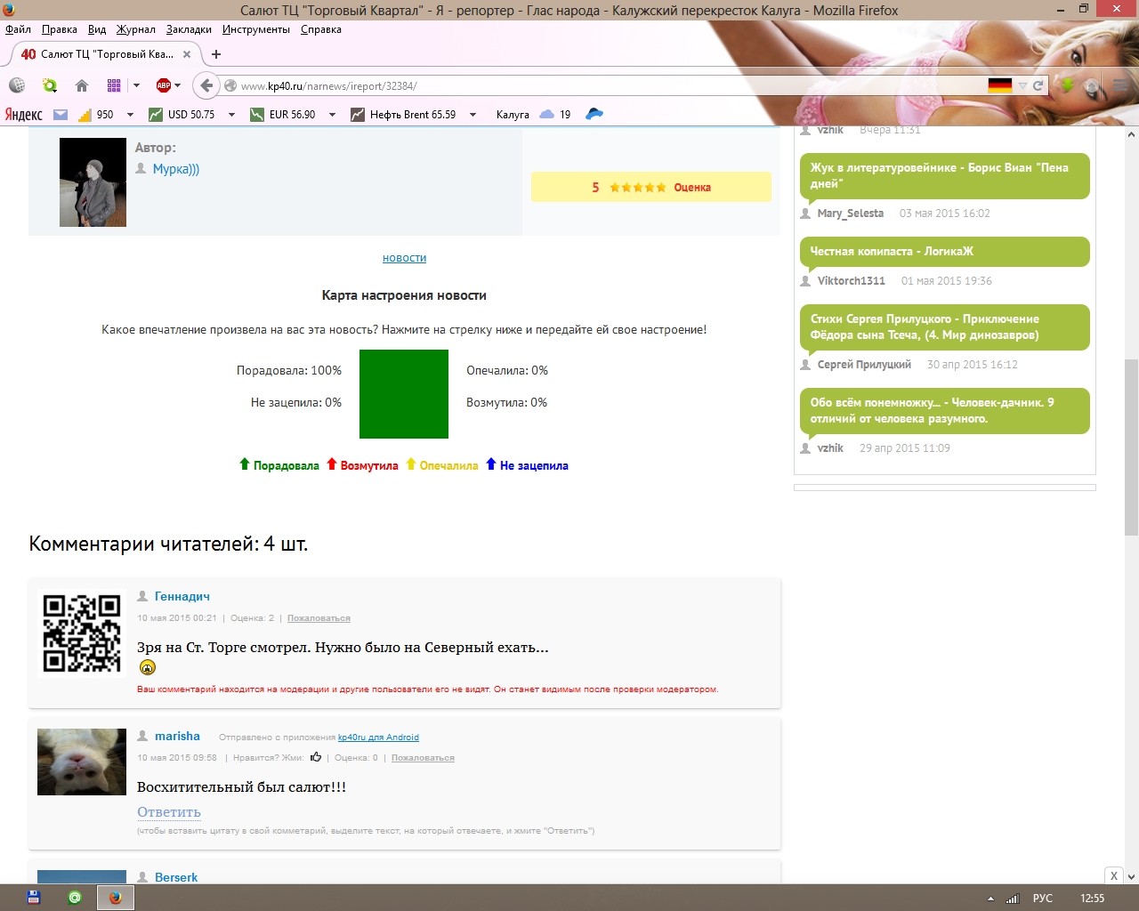The width and height of the screenshot is (1139, 911).
Task: Click the green downloads arrow icon
Action: pos(1067,85)
